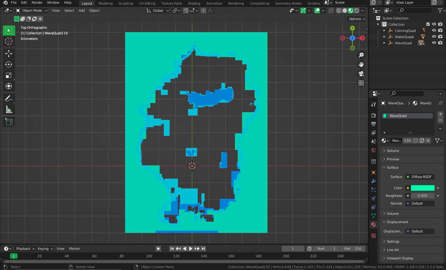Screen dimensions: 446x270
Task: Select the Scale tool
Action: [x=9, y=75]
